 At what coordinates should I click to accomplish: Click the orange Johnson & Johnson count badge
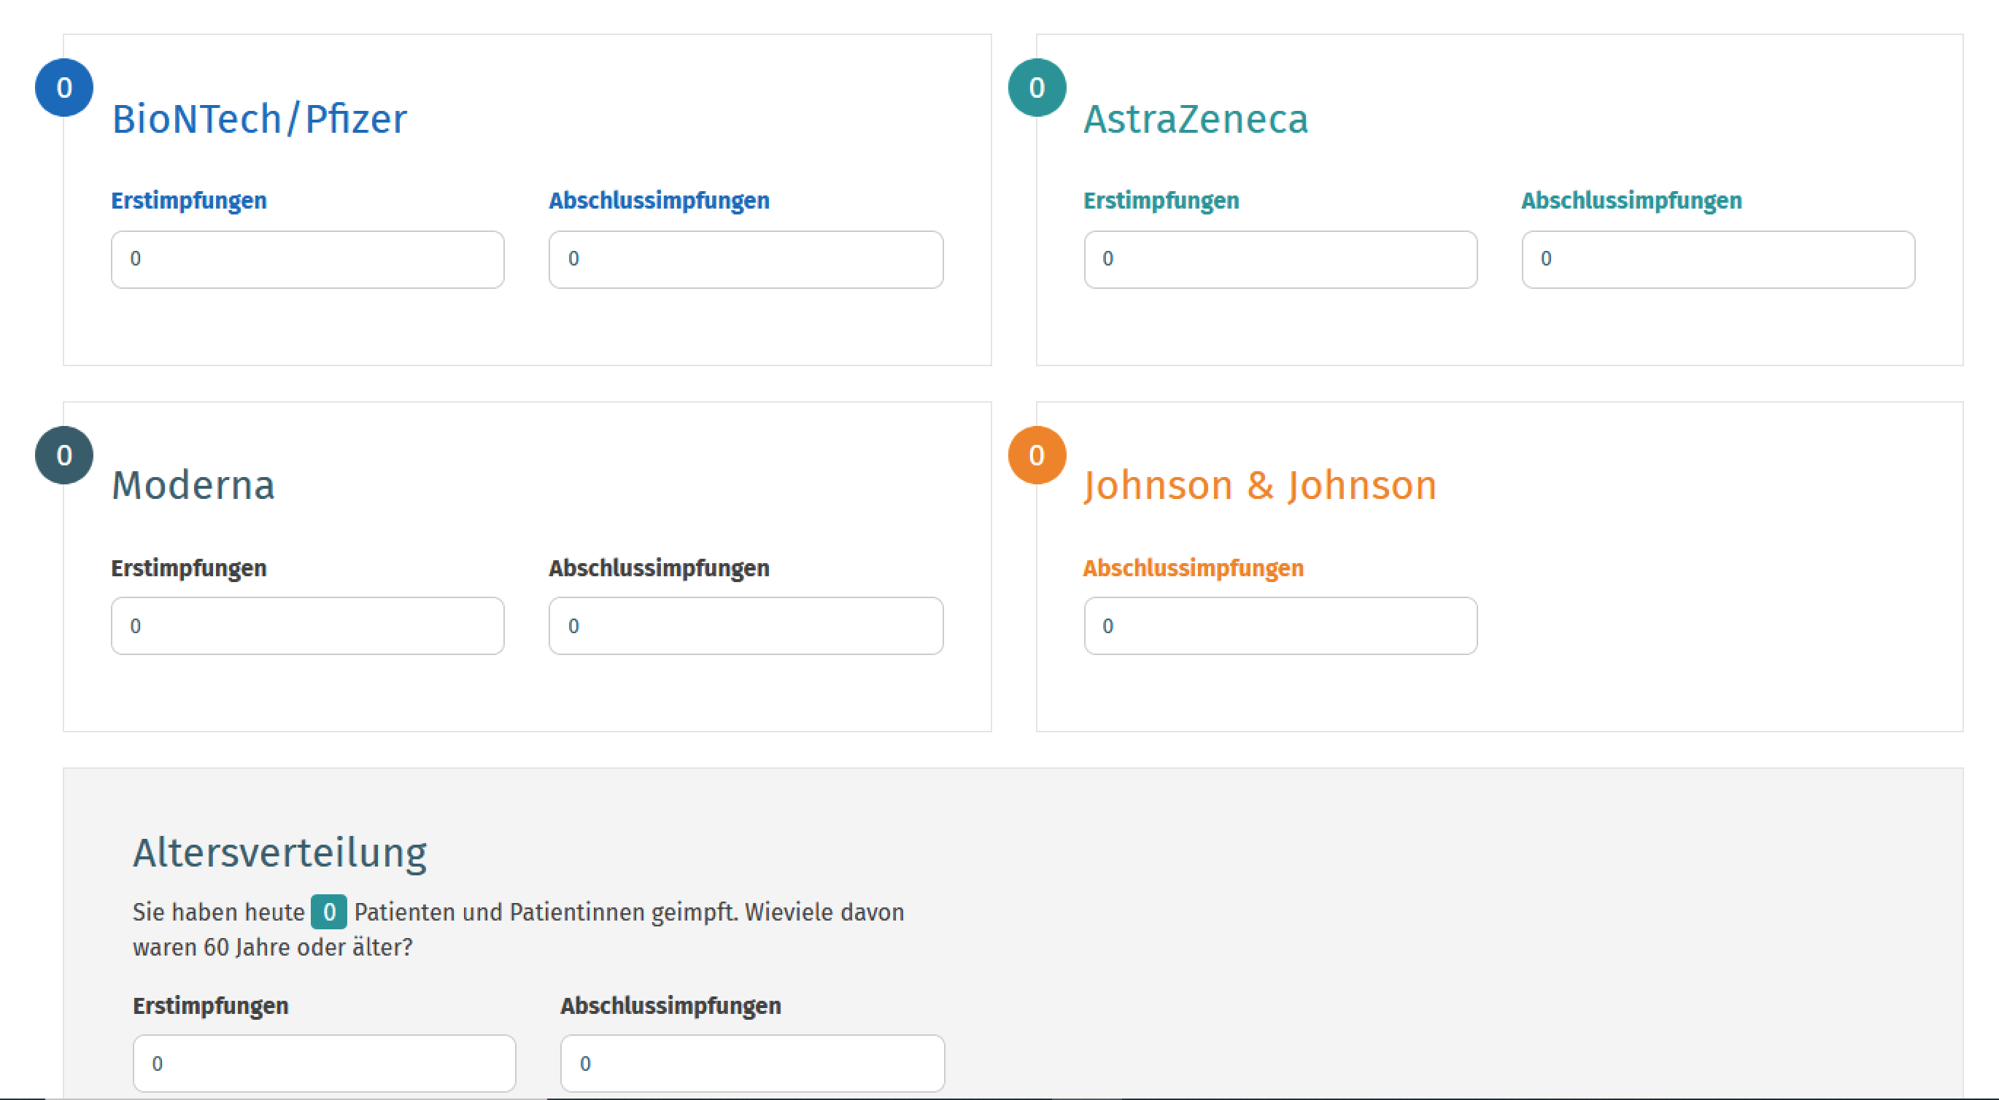click(1037, 455)
